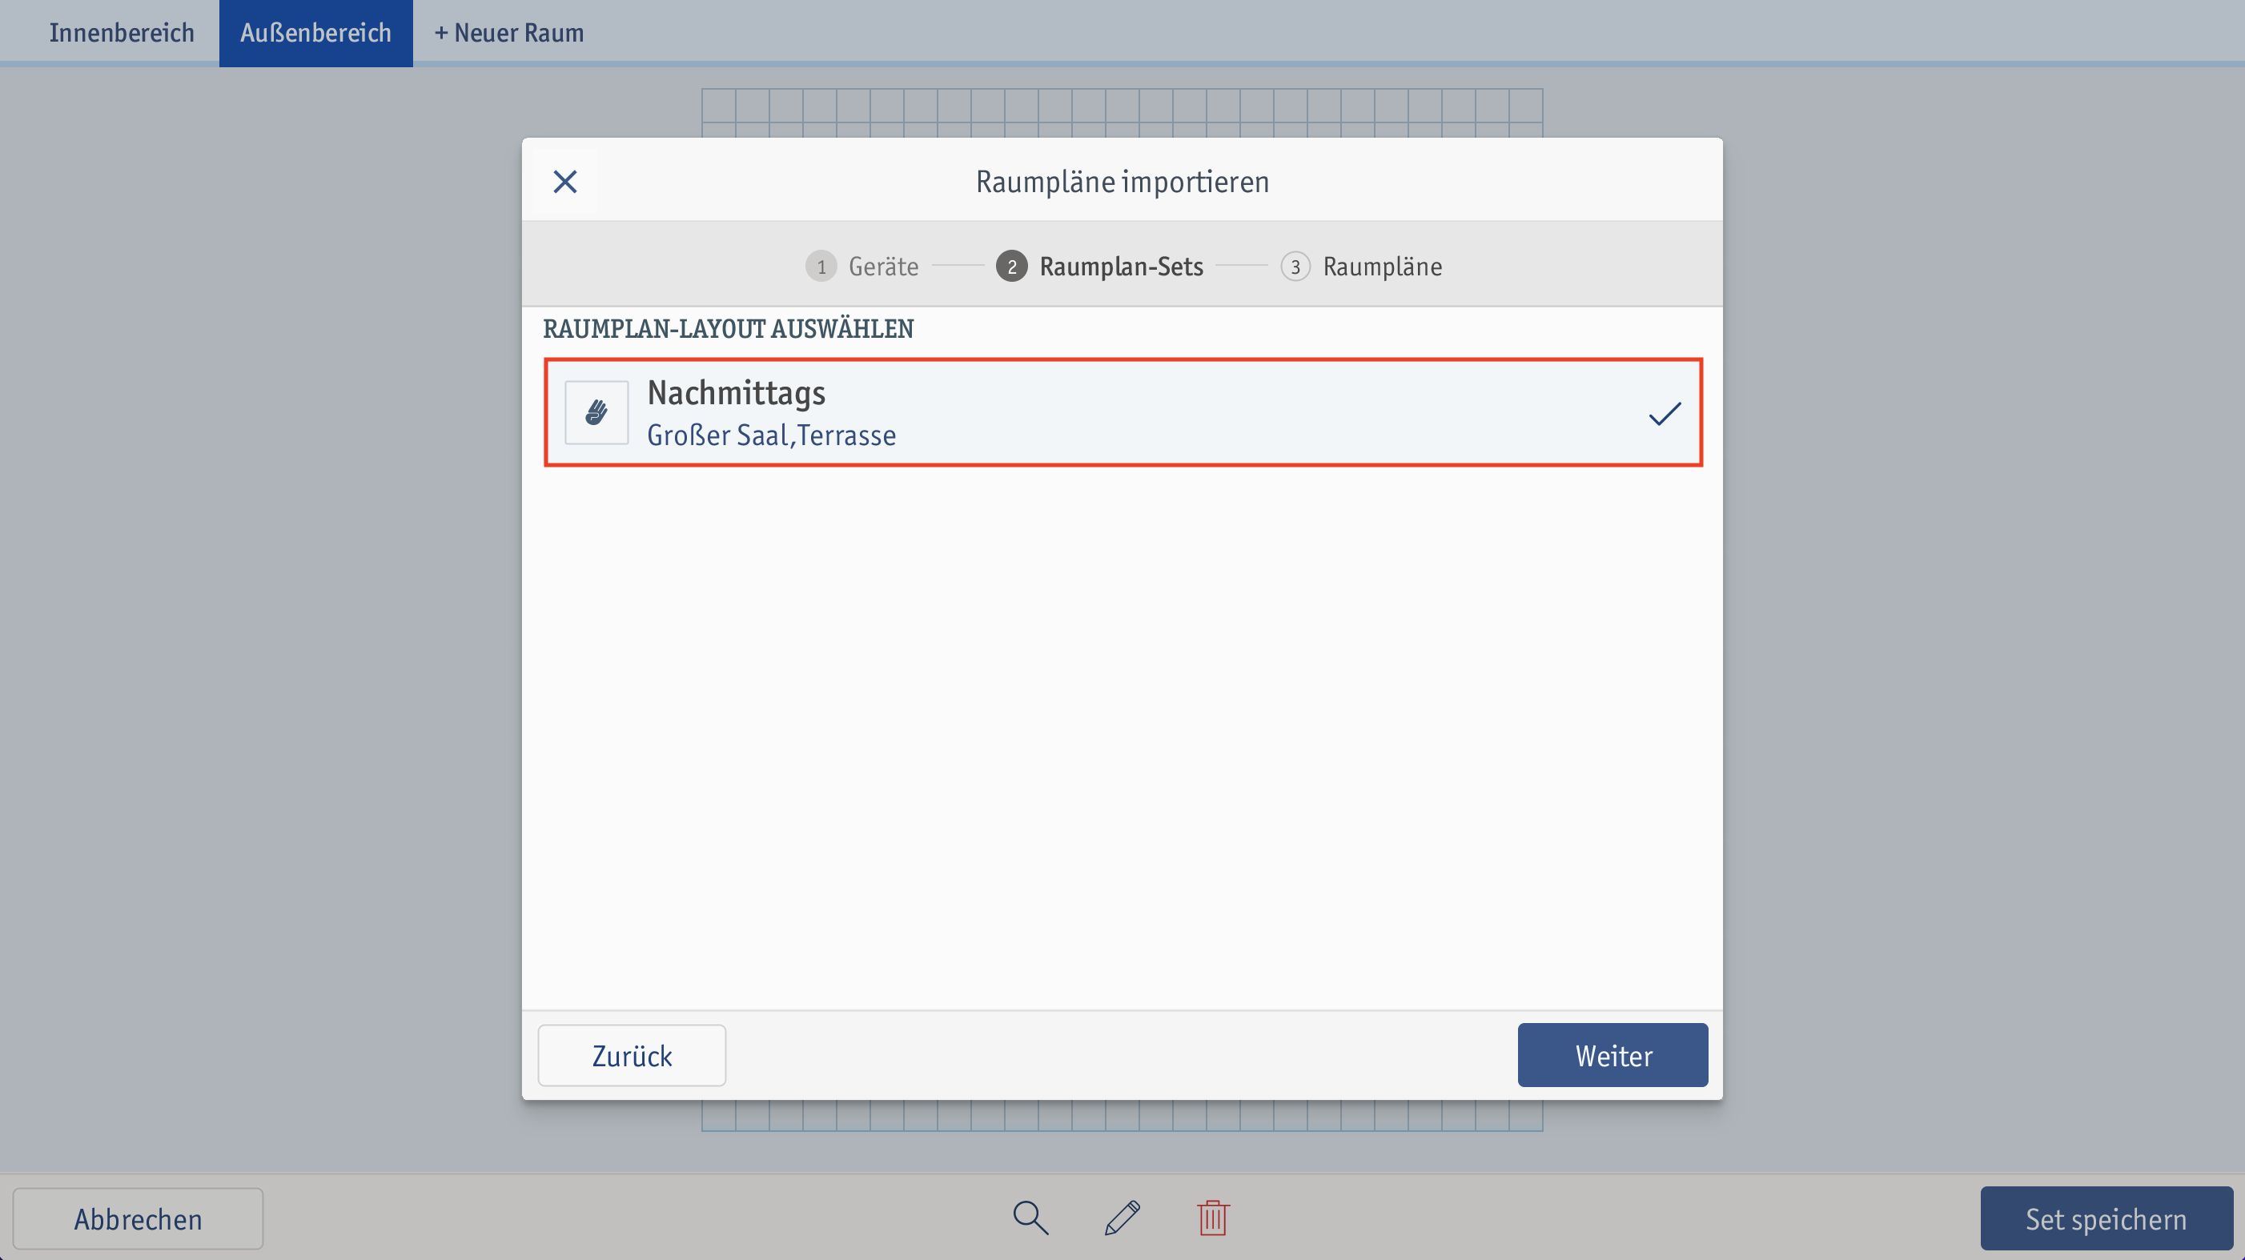Select the Nachmittags layout title
The width and height of the screenshot is (2245, 1260).
[736, 393]
